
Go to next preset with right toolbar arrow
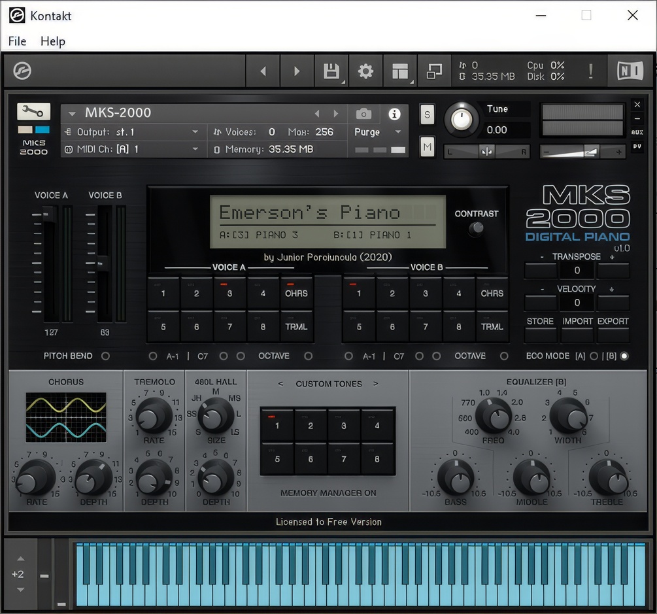[297, 71]
